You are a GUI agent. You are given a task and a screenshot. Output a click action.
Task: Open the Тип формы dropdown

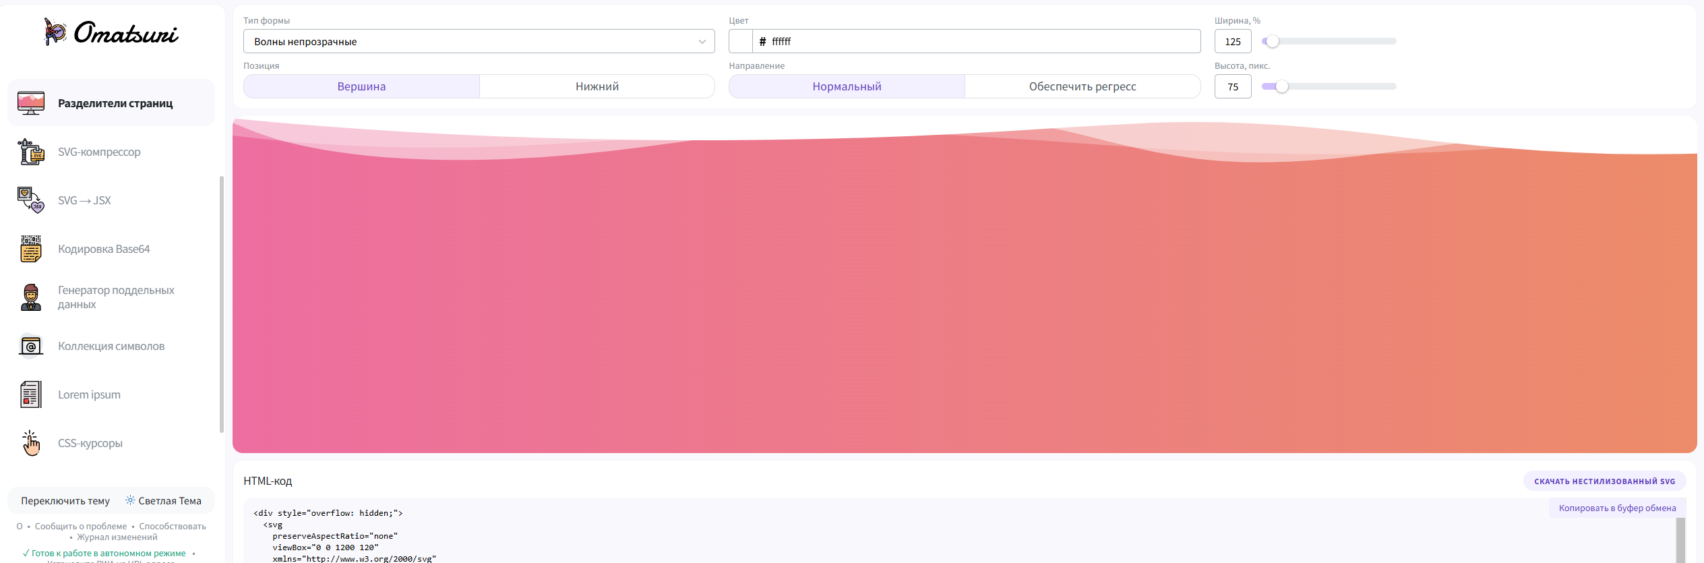coord(479,41)
